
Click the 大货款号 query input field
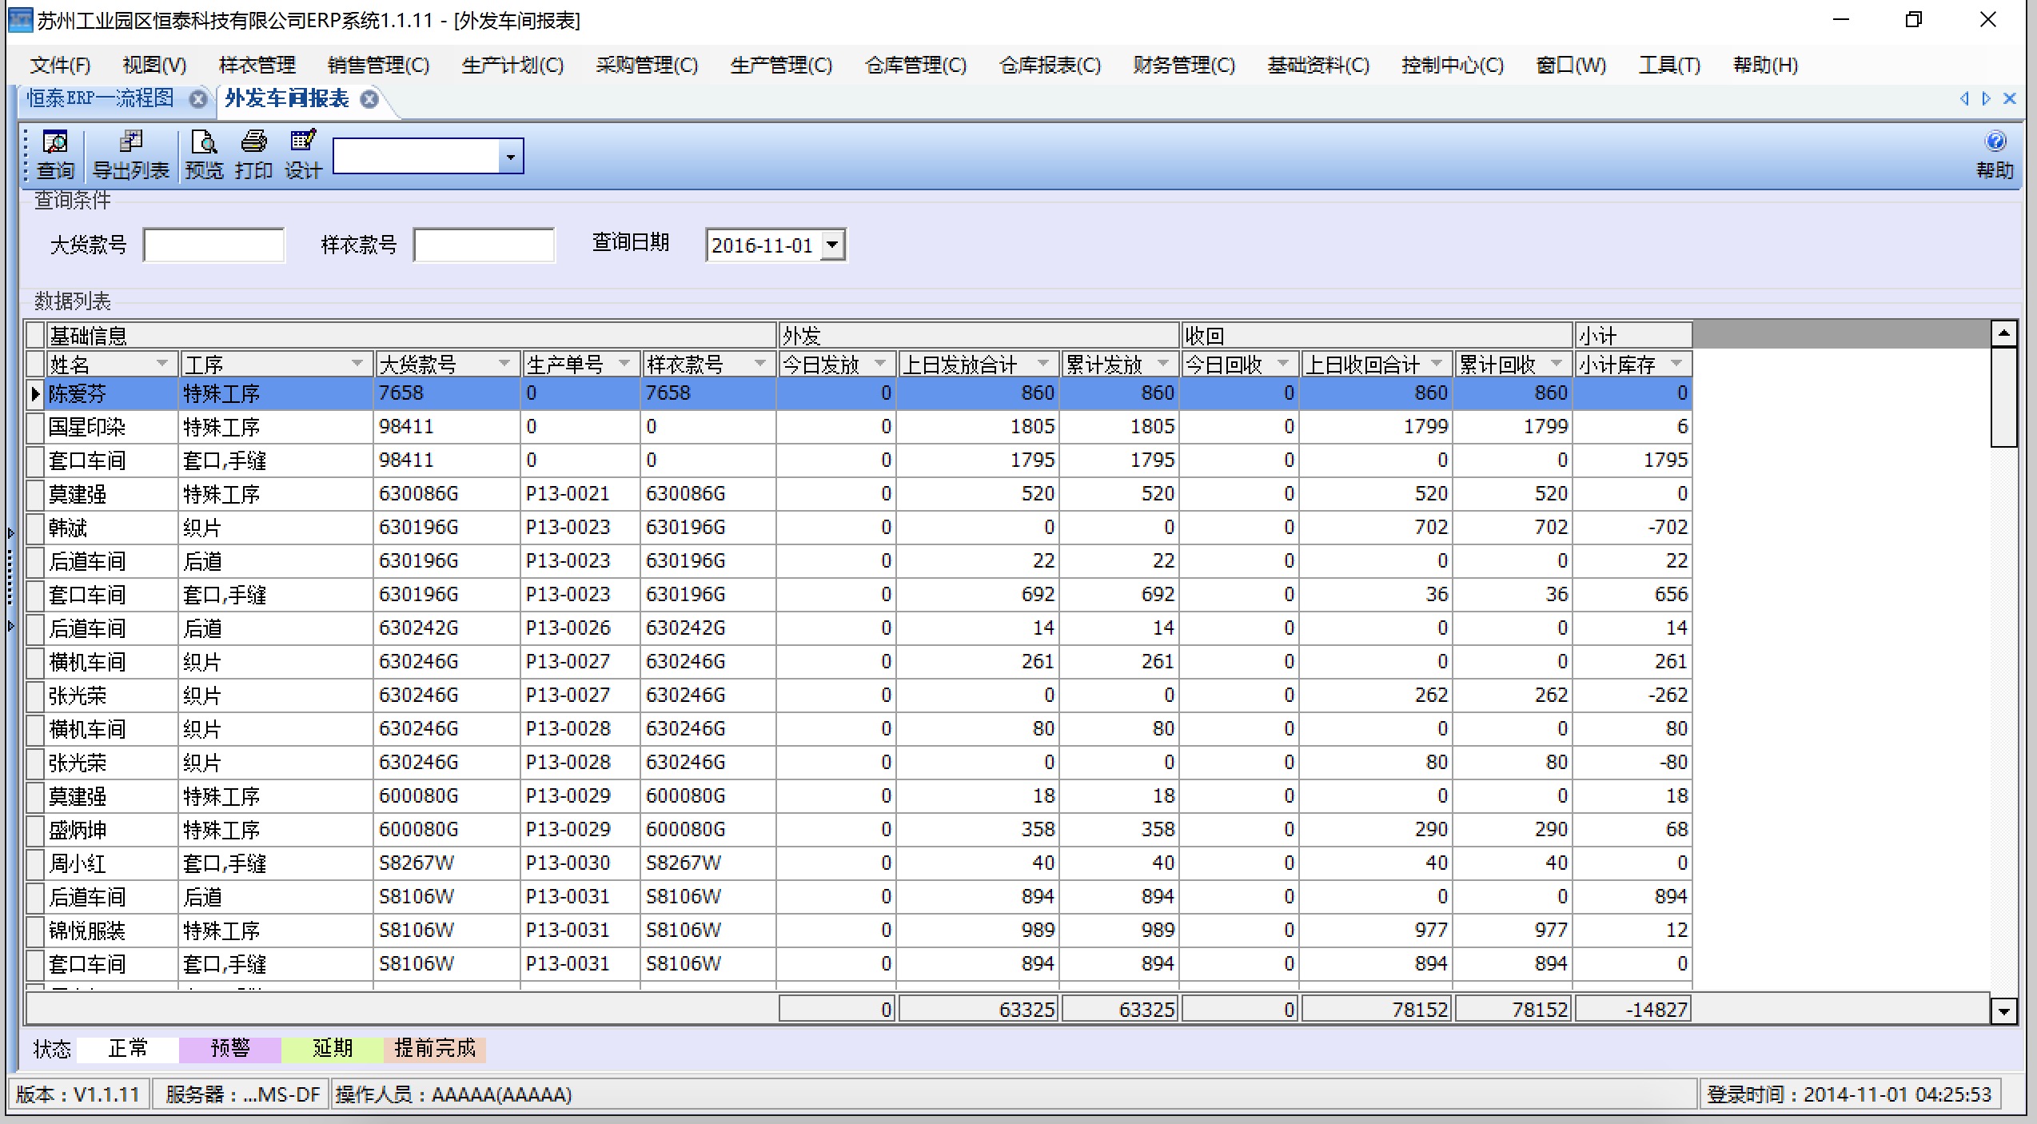click(213, 245)
